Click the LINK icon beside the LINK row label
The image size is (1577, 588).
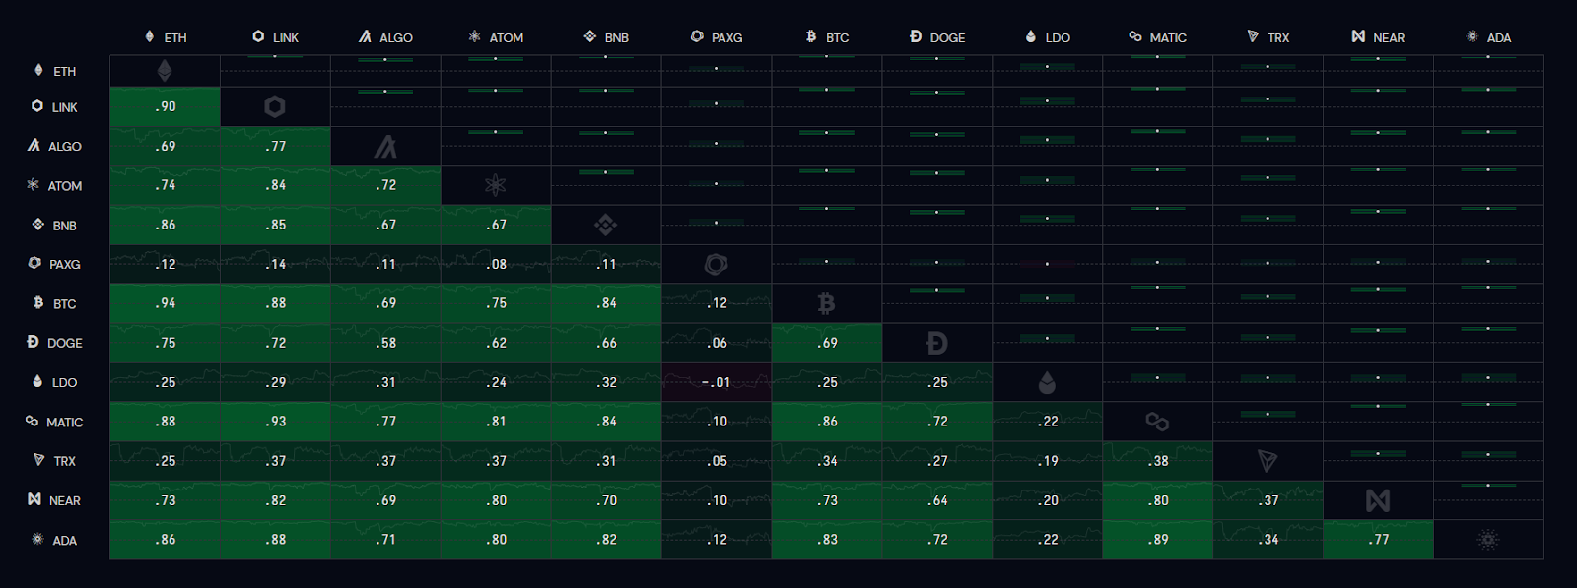pyautogui.click(x=37, y=106)
